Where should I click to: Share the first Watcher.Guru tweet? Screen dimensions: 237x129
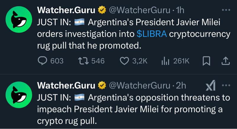click(226, 61)
